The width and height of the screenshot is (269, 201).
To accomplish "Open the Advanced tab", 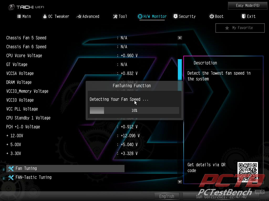I will point(88,16).
